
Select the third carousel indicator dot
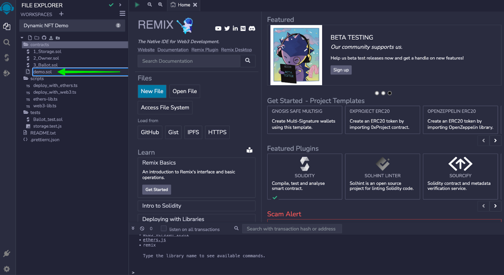click(x=389, y=93)
